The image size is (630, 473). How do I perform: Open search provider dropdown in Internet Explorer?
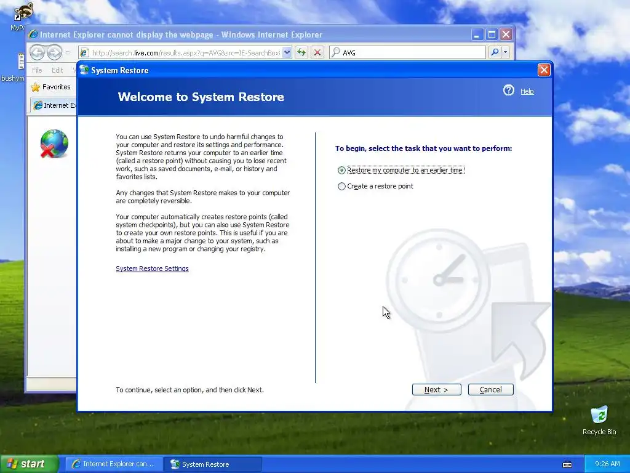[506, 52]
